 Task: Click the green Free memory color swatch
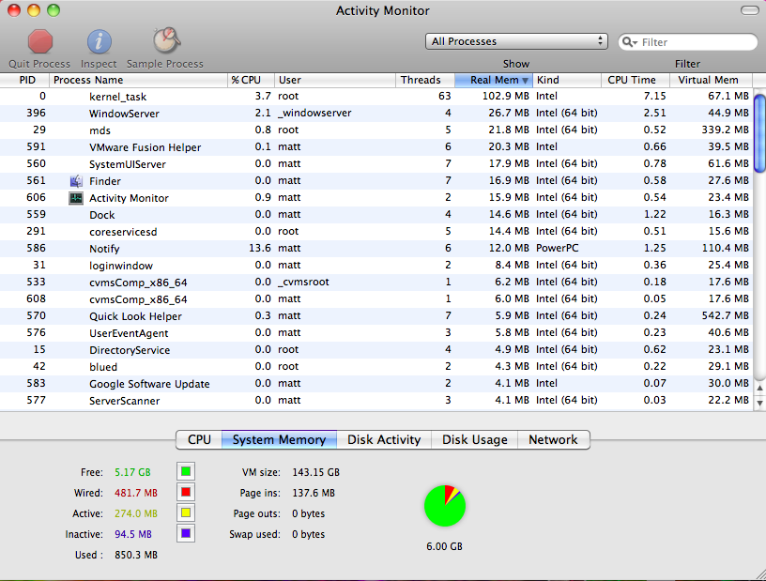[186, 471]
